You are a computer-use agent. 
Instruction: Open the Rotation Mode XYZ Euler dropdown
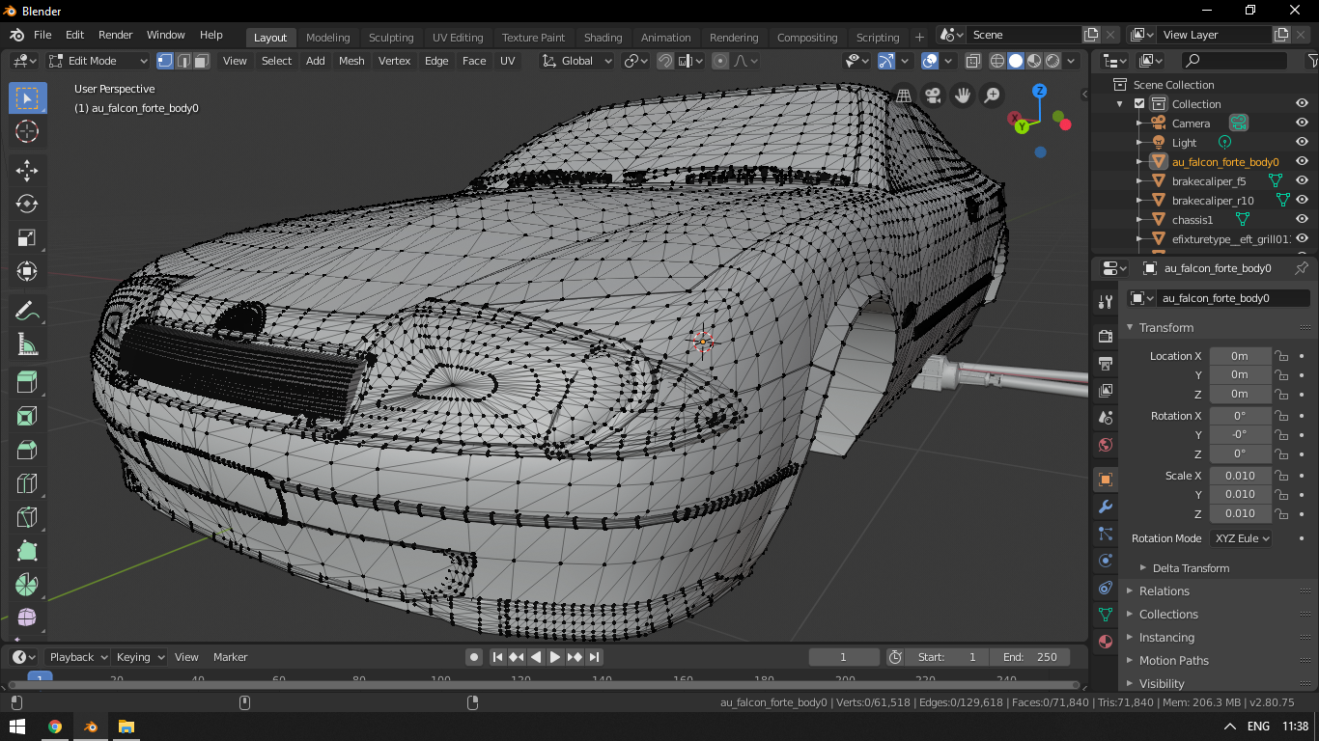tap(1241, 538)
